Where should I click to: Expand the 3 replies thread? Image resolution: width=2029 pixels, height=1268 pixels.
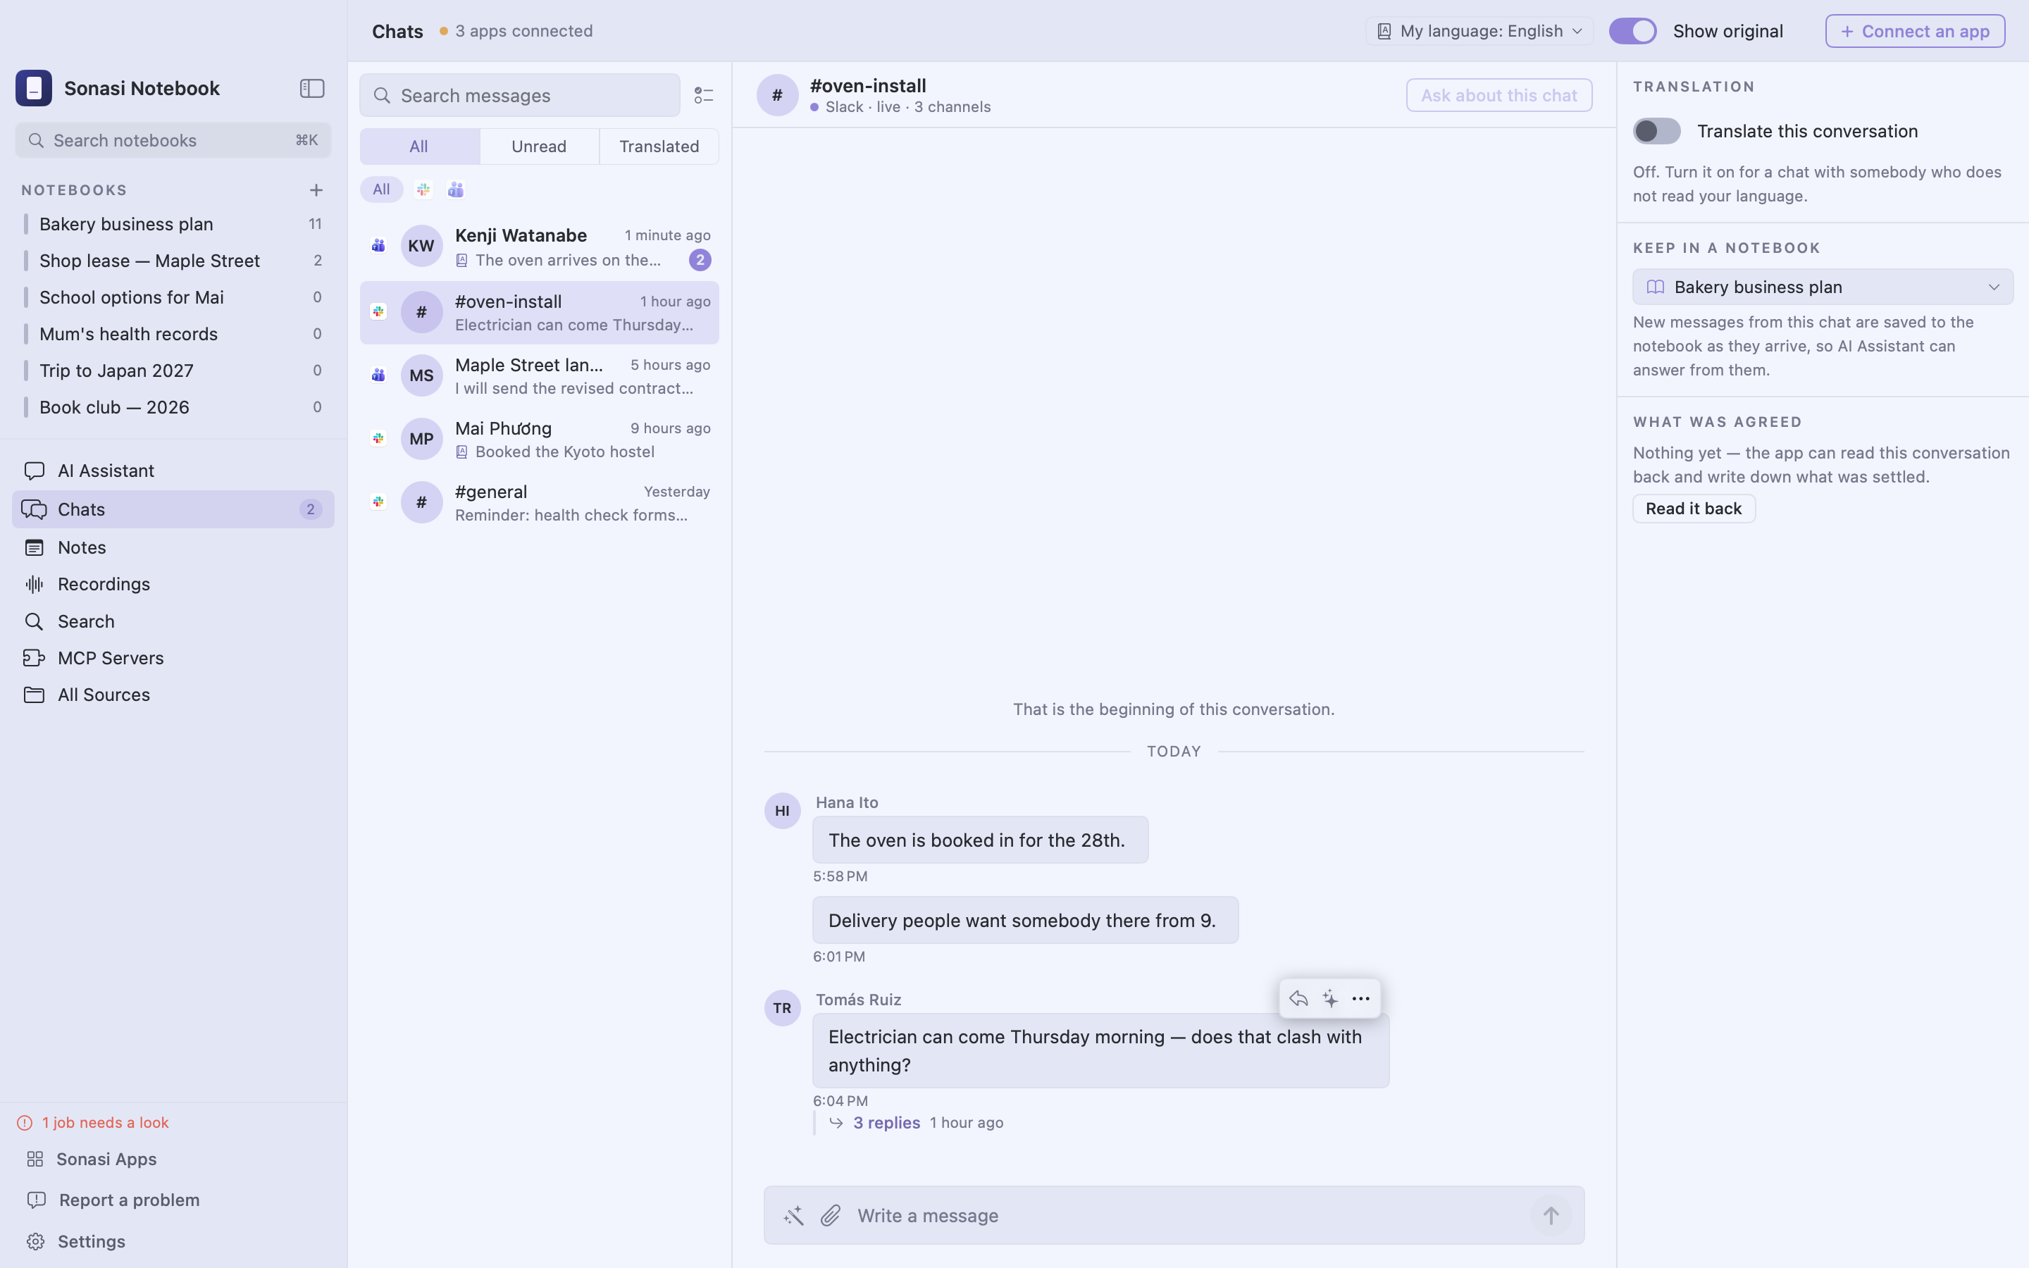(886, 1122)
